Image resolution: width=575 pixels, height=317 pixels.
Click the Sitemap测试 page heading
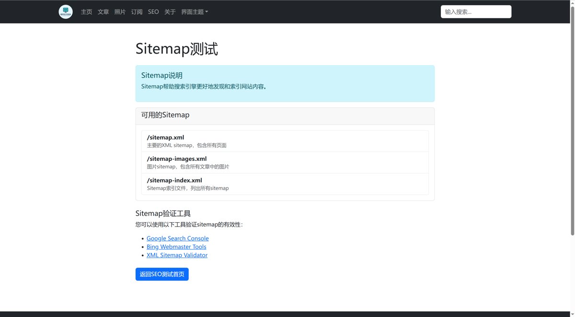[177, 49]
